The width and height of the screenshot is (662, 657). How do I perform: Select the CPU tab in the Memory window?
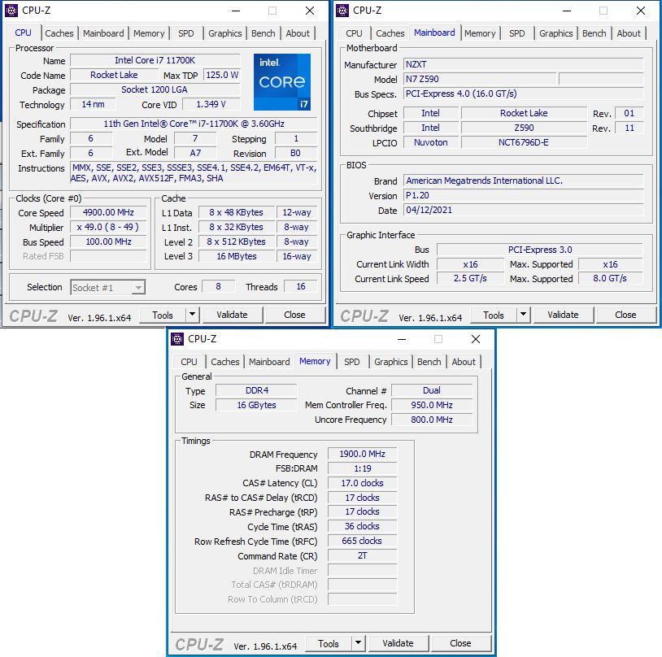(x=189, y=362)
